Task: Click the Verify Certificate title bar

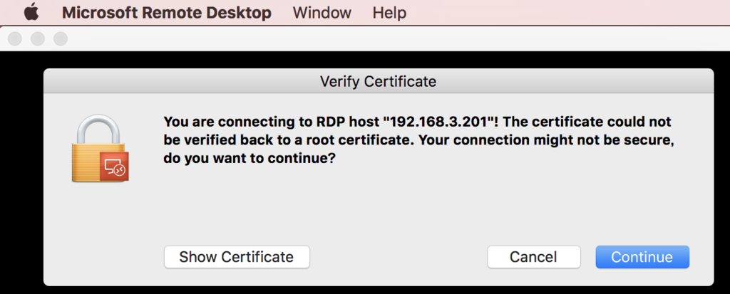Action: pos(378,82)
